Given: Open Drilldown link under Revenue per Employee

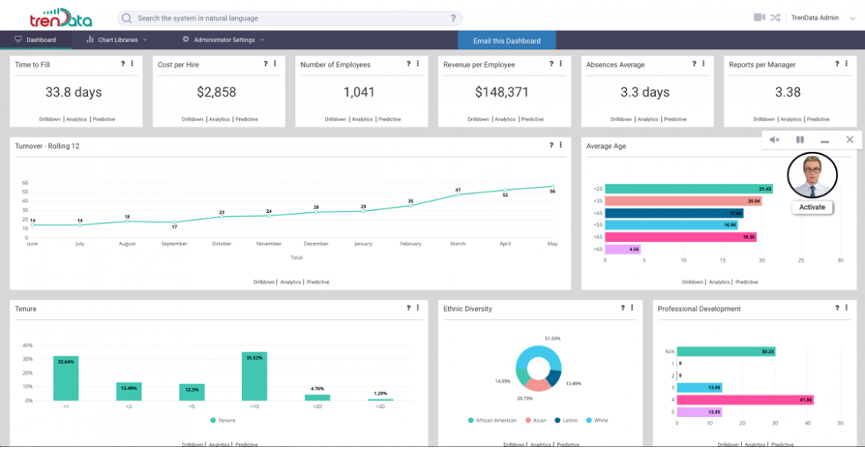Looking at the screenshot, I should [x=478, y=120].
